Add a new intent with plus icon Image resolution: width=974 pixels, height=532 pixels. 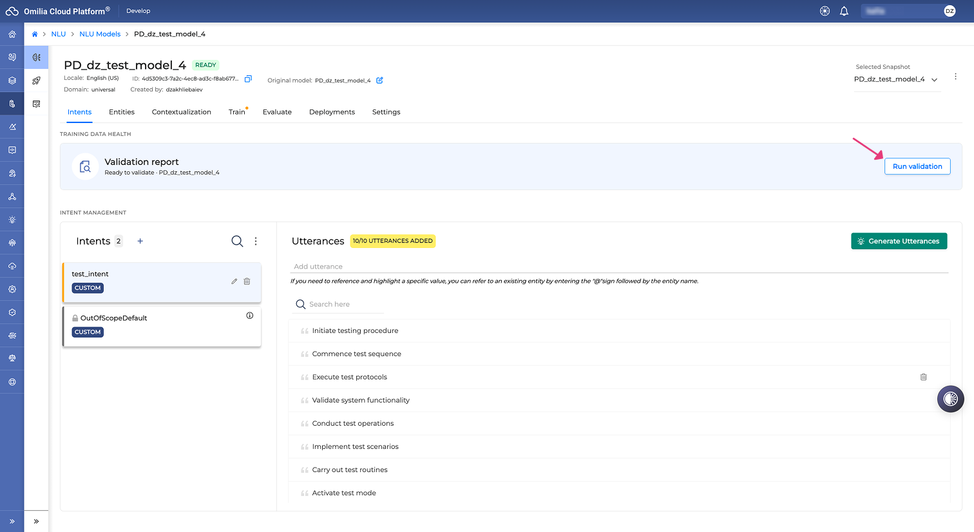click(x=140, y=241)
